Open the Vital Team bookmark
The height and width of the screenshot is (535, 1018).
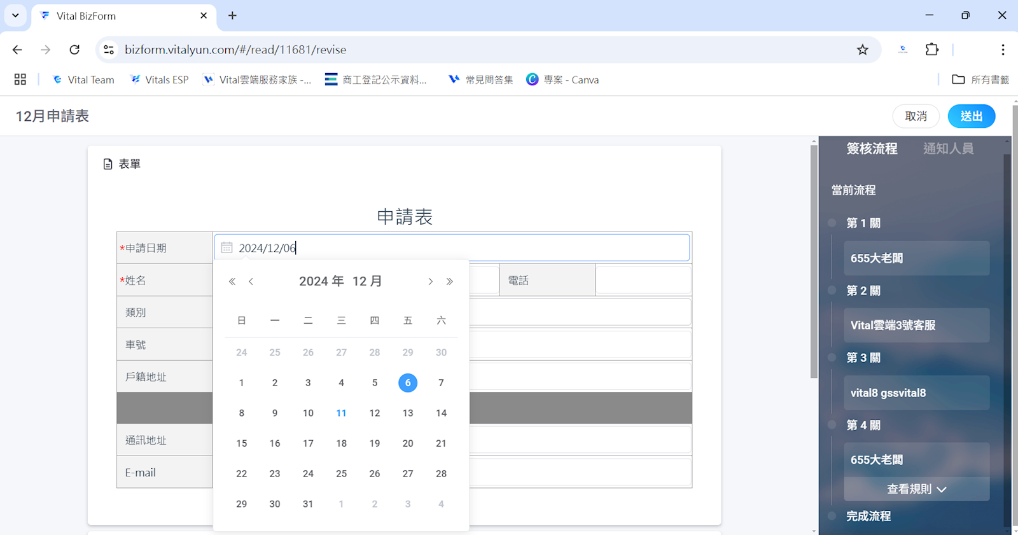click(x=83, y=80)
